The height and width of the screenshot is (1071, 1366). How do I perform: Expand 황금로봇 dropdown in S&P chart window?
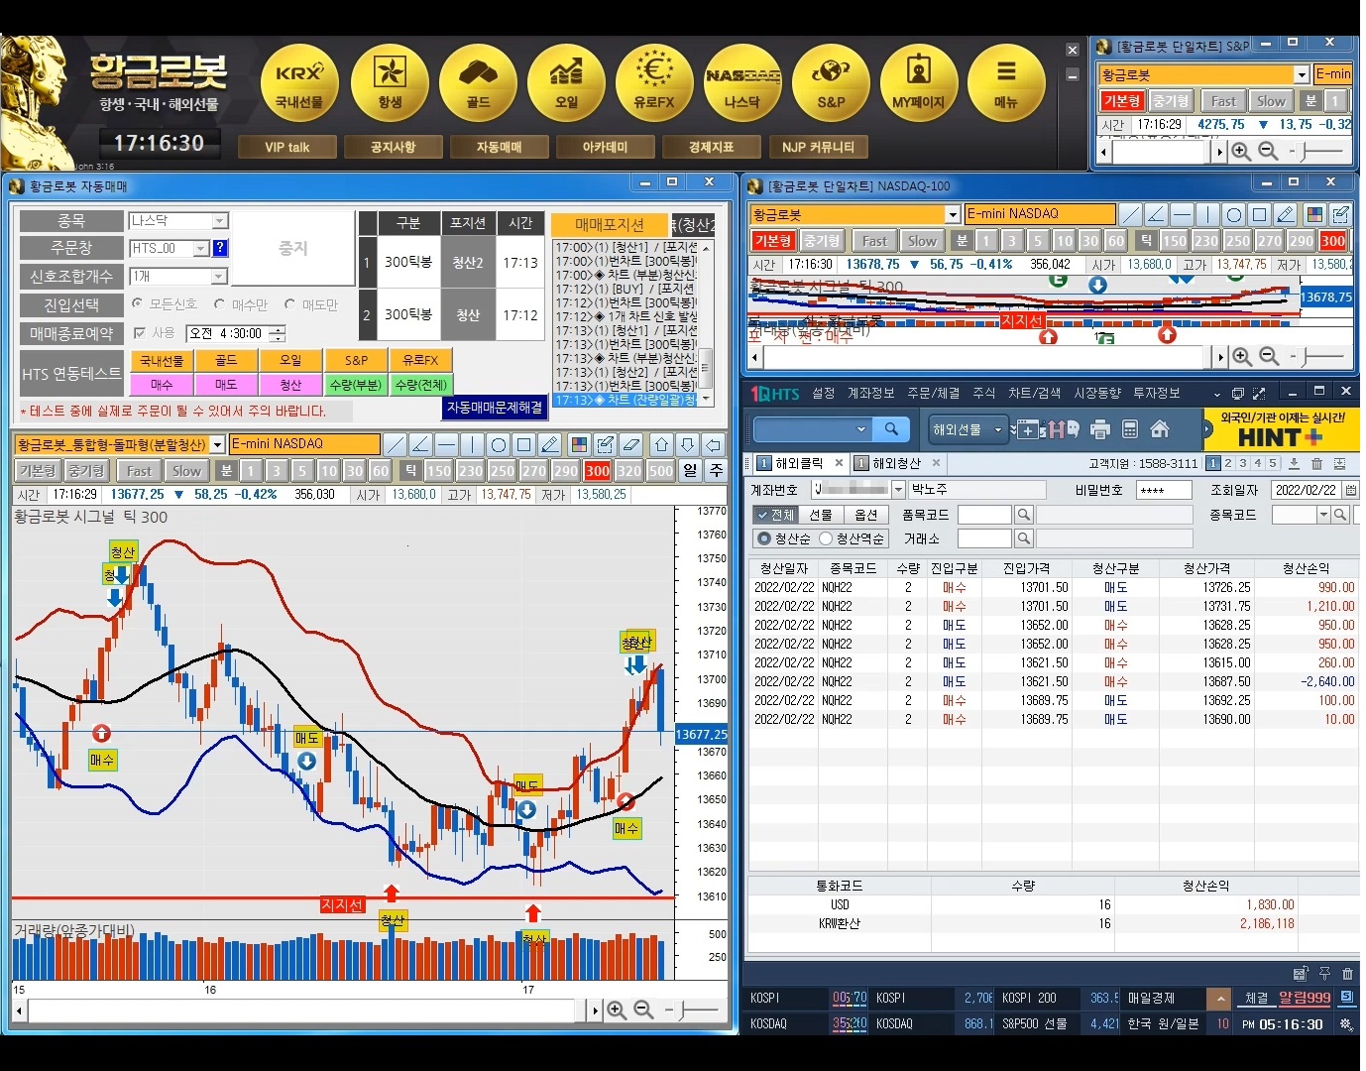(1302, 74)
